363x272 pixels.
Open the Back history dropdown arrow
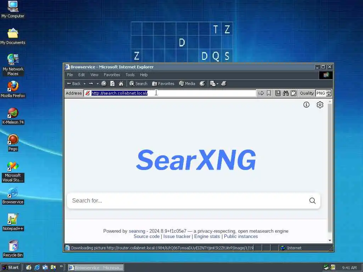click(84, 84)
